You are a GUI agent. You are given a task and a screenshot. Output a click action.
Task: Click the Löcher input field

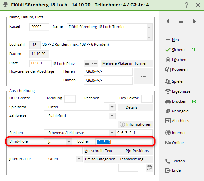[125, 142]
